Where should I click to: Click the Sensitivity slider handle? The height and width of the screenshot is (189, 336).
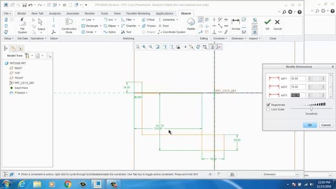point(311,109)
